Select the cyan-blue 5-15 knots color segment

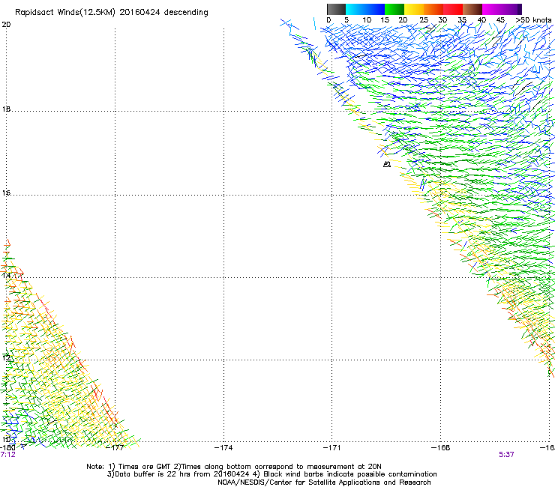(365, 9)
